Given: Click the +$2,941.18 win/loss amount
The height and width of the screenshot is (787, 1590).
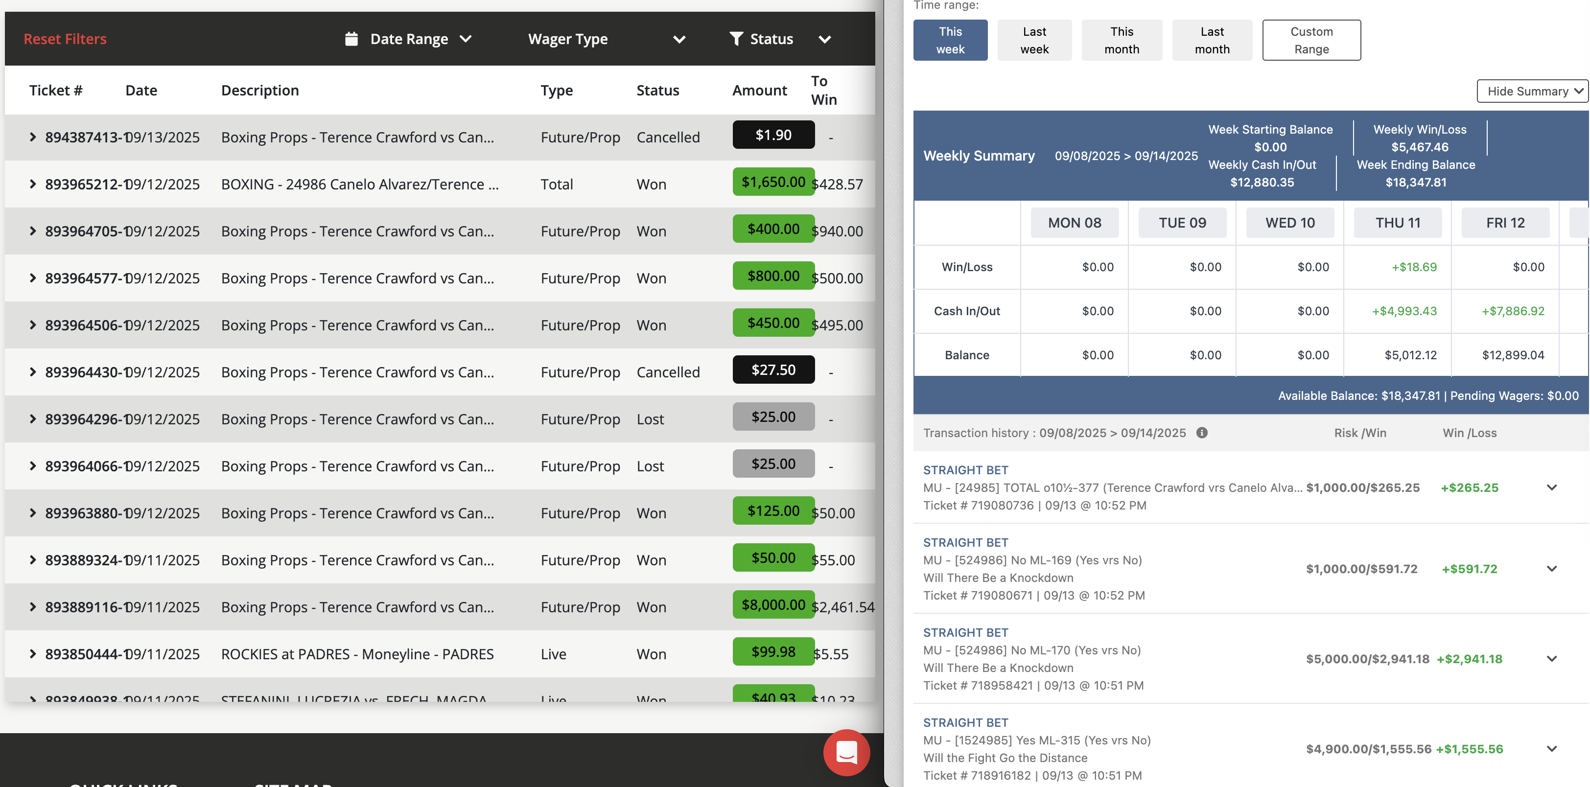Looking at the screenshot, I should (x=1469, y=659).
